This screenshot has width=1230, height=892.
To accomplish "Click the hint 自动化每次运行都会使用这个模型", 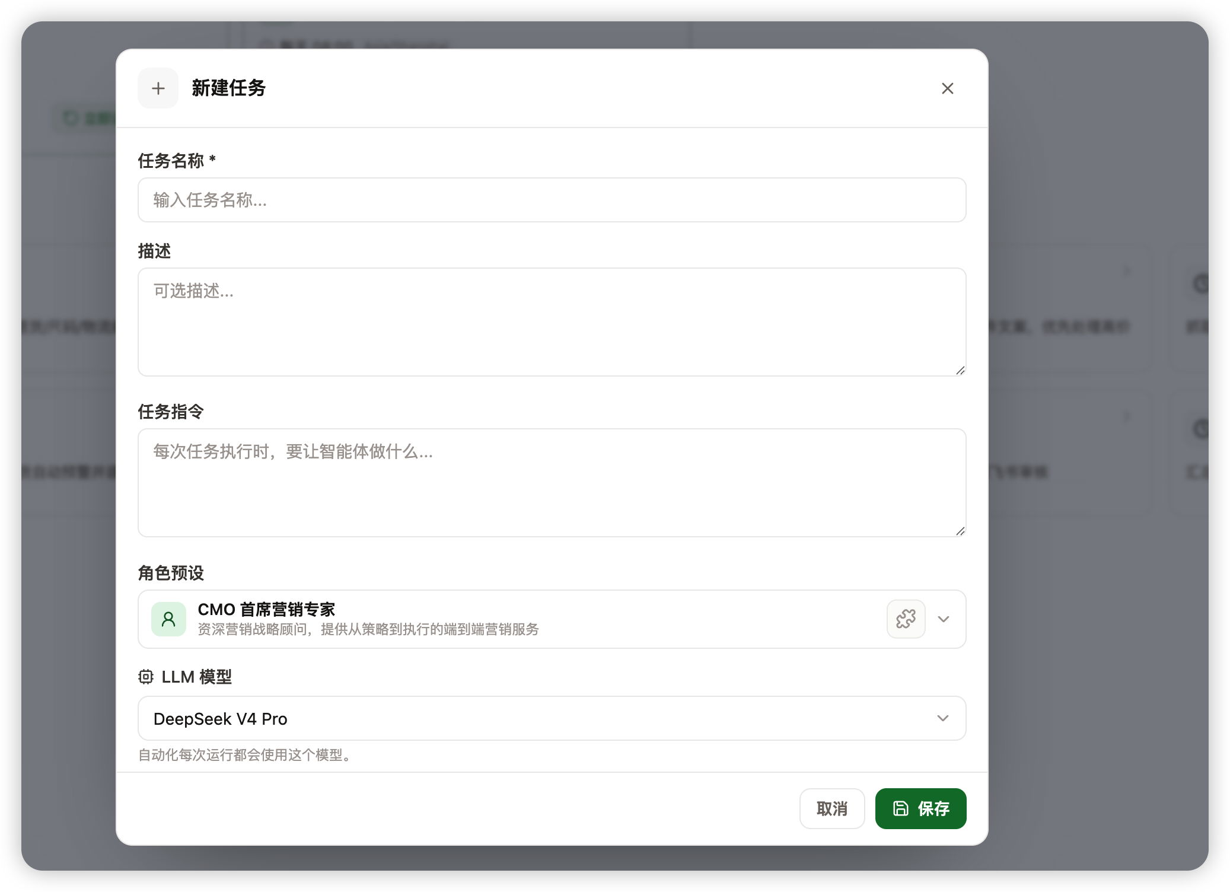I will point(246,755).
